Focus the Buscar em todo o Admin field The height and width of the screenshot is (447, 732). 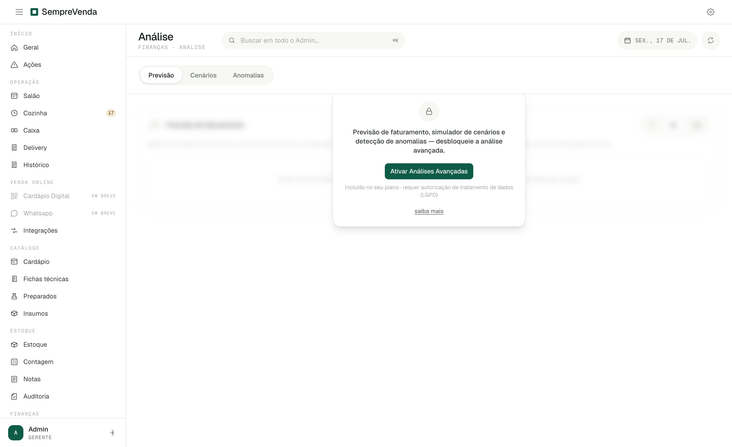pyautogui.click(x=313, y=40)
